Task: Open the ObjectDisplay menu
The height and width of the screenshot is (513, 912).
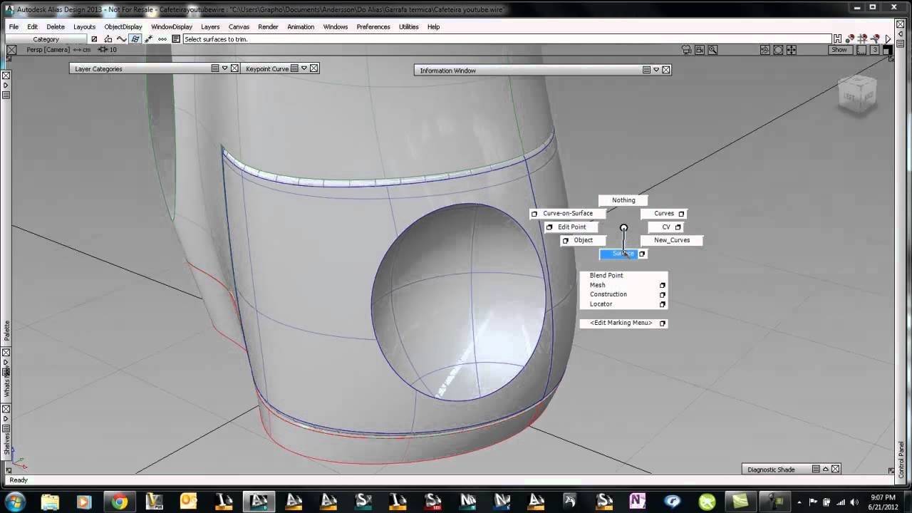Action: point(123,26)
